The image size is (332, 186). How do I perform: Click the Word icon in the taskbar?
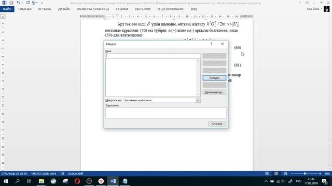(113, 181)
